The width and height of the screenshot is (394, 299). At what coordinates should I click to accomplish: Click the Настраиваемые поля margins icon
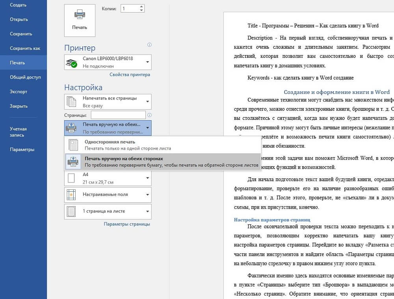tap(71, 194)
